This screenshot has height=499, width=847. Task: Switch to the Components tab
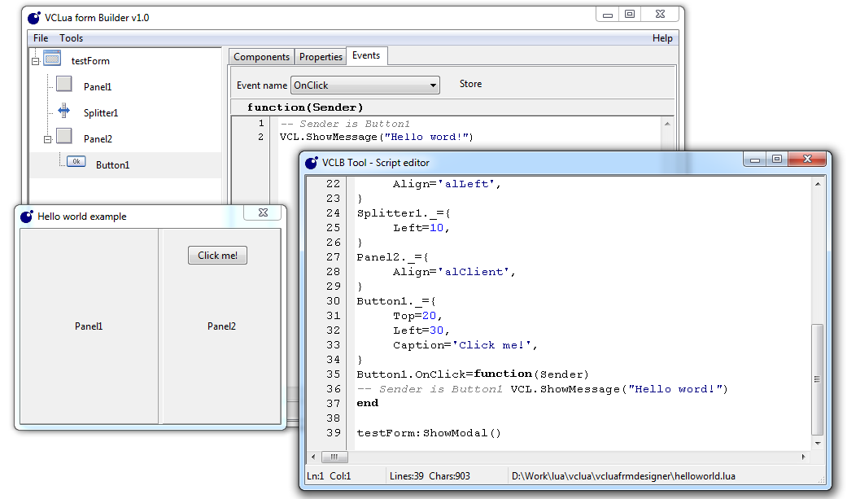(x=261, y=57)
